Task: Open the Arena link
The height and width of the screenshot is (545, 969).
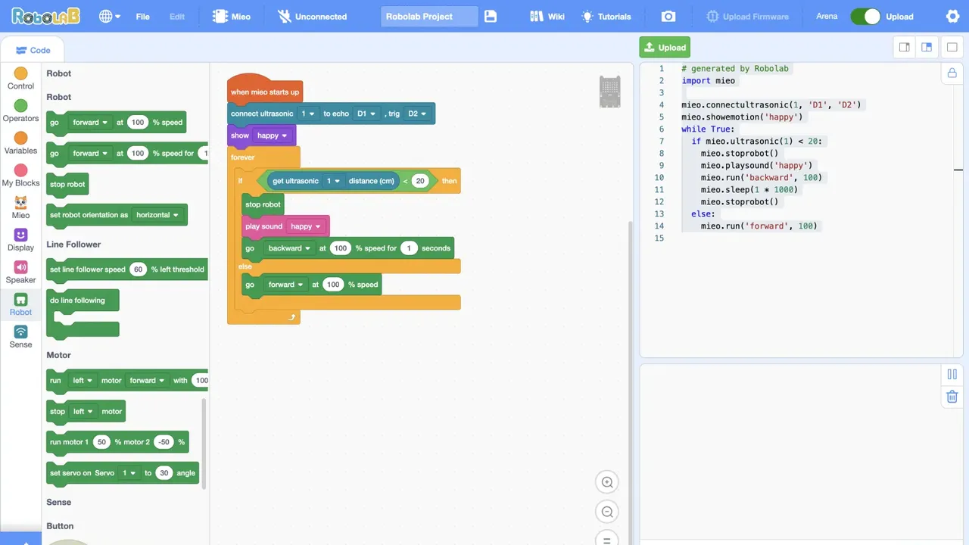Action: point(827,16)
